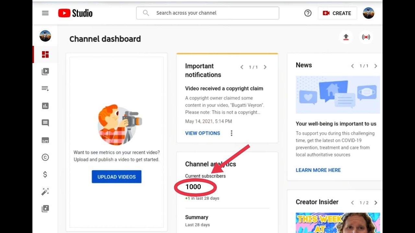Viewport: 415px width, 233px height.
Task: Open the Copyright sidebar icon
Action: point(45,157)
